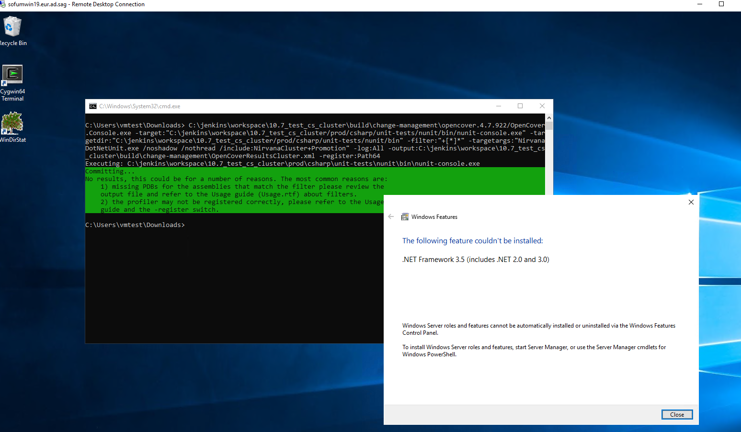
Task: Minimize the cmd.exe window
Action: pyautogui.click(x=499, y=106)
